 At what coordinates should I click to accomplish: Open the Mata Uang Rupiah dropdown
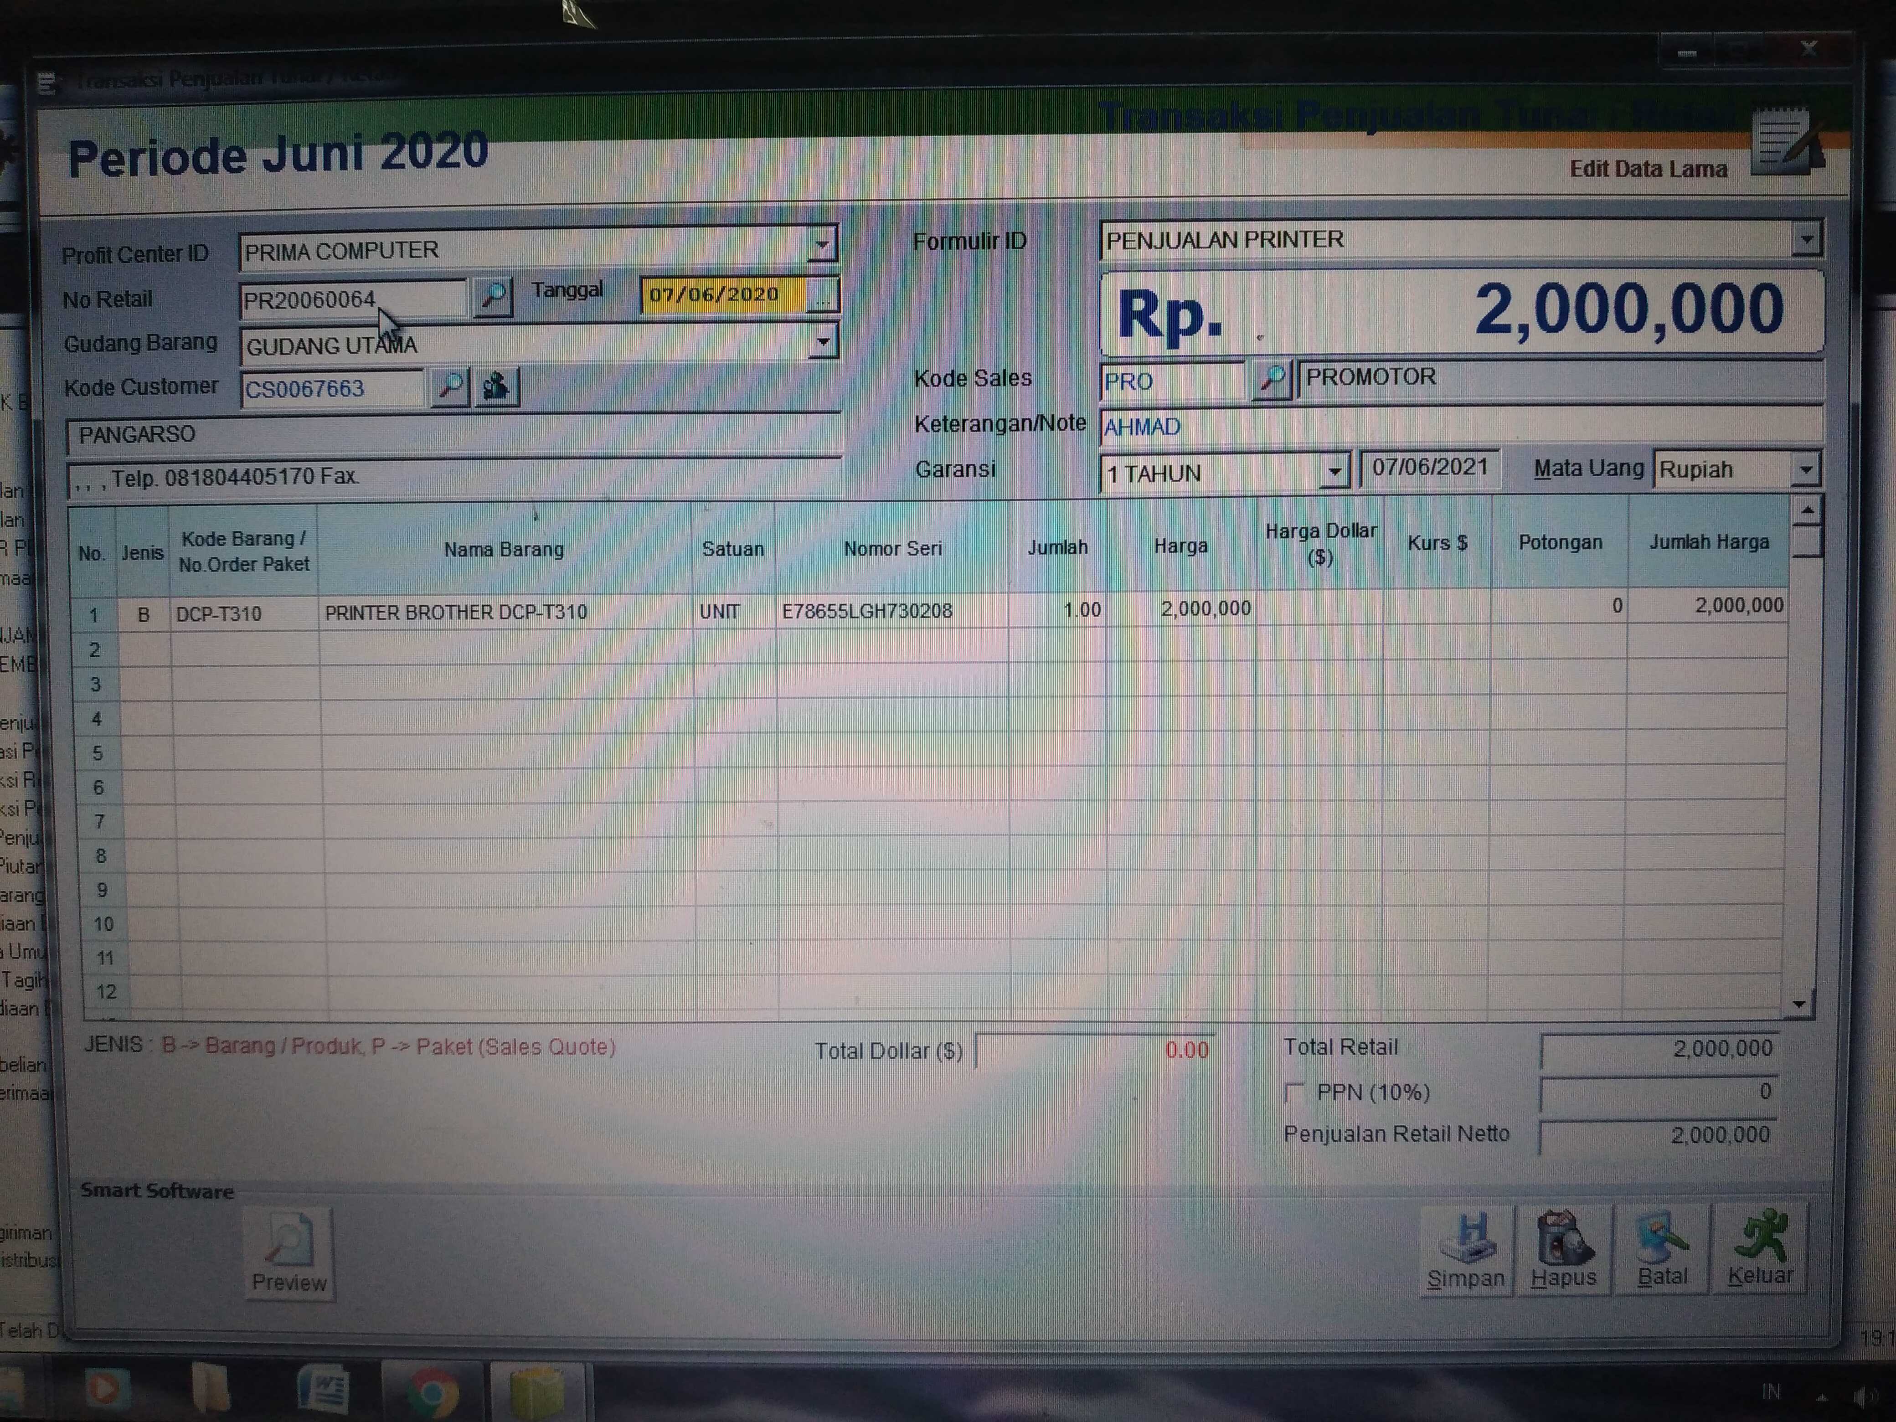click(1806, 469)
